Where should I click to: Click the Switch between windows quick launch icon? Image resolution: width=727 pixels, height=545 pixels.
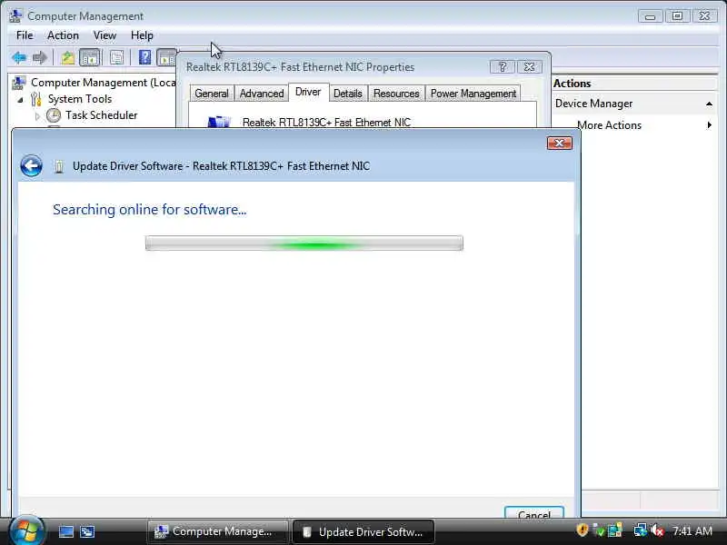(87, 531)
